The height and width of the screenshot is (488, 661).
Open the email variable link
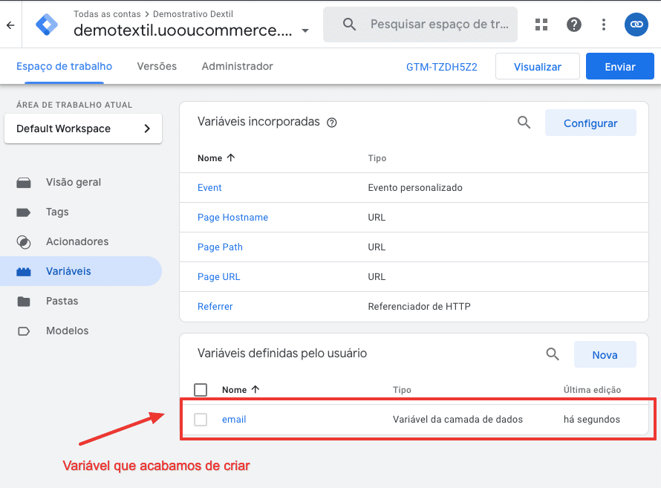[234, 420]
